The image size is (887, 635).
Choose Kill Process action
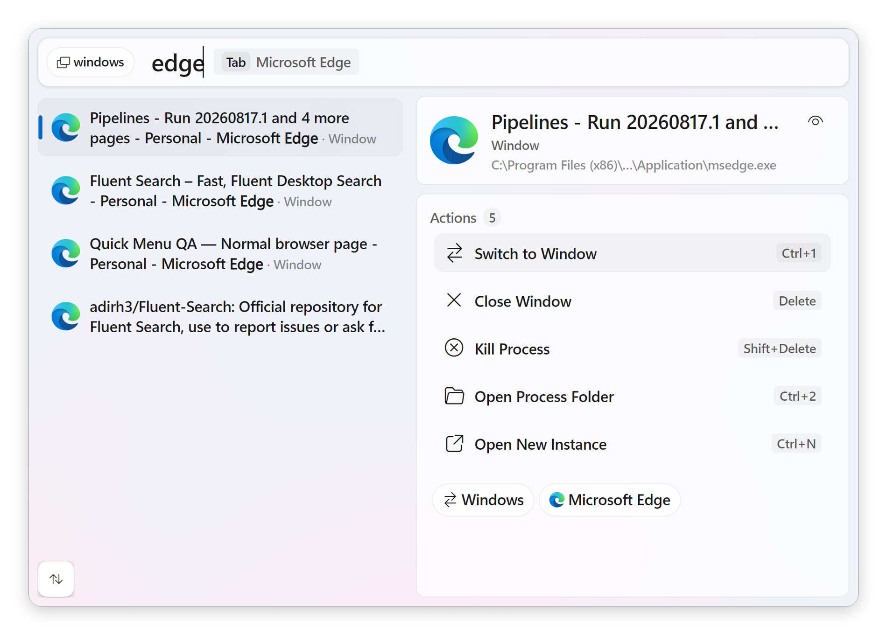[633, 349]
